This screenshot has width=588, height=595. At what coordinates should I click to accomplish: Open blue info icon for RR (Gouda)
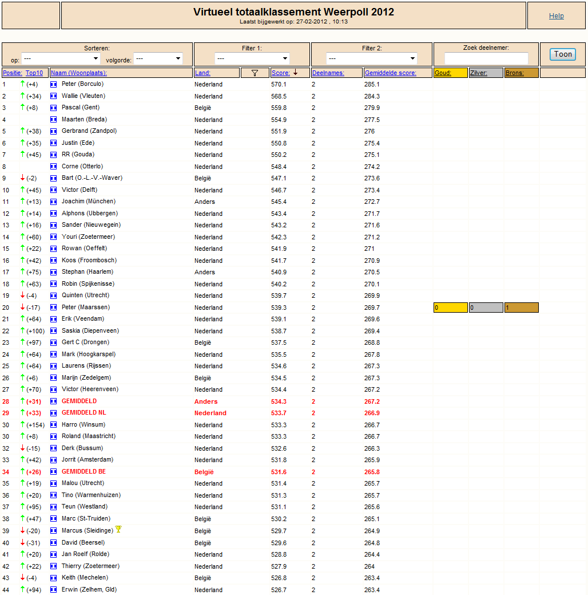click(x=53, y=155)
